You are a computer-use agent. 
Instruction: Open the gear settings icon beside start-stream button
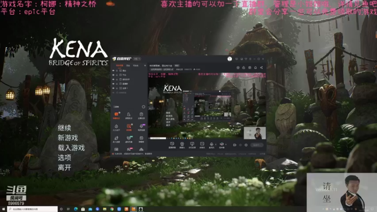246,145
